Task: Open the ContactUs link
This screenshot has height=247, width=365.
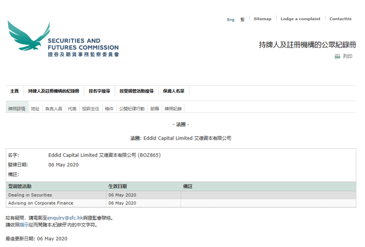Action: 341,19
